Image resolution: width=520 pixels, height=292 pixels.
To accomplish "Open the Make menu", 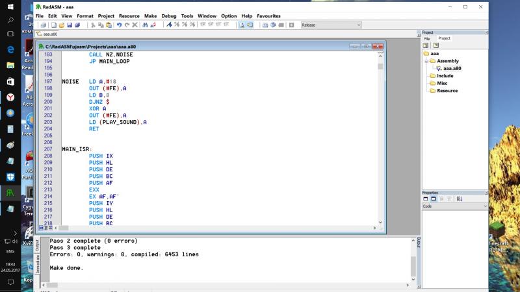I will (x=150, y=15).
